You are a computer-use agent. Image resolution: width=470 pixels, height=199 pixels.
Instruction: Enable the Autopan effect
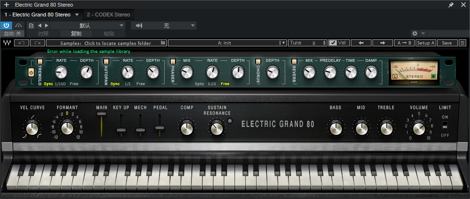[x=106, y=61]
